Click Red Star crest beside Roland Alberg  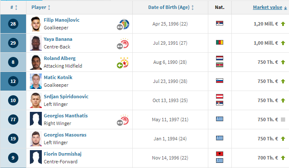[x=125, y=63]
